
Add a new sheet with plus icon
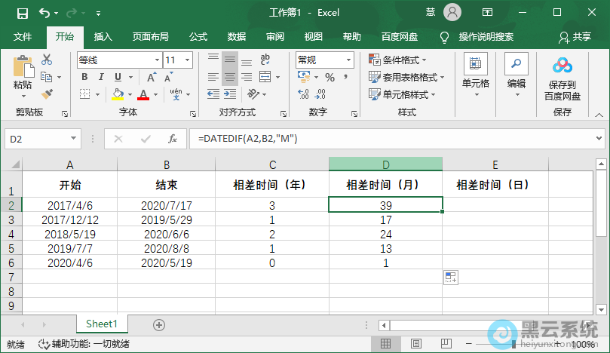pos(158,324)
